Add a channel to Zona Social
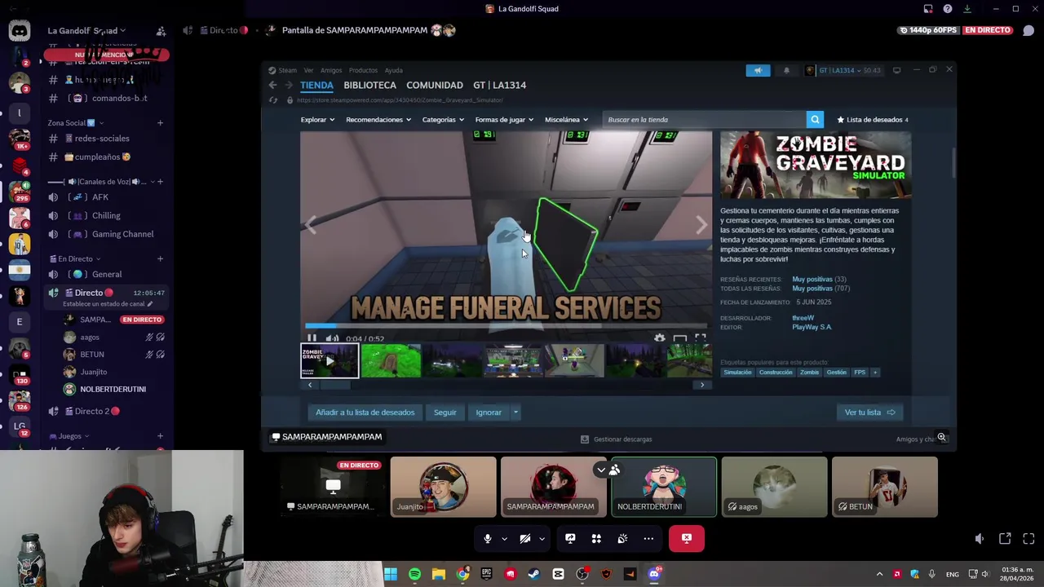Screen dimensions: 1044x587 (160, 123)
